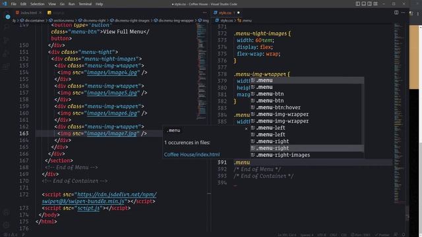Switch to the script.js tab
This screenshot has height=237, width=422.
tap(57, 13)
